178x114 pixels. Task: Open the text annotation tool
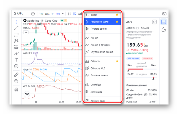pos(16,60)
